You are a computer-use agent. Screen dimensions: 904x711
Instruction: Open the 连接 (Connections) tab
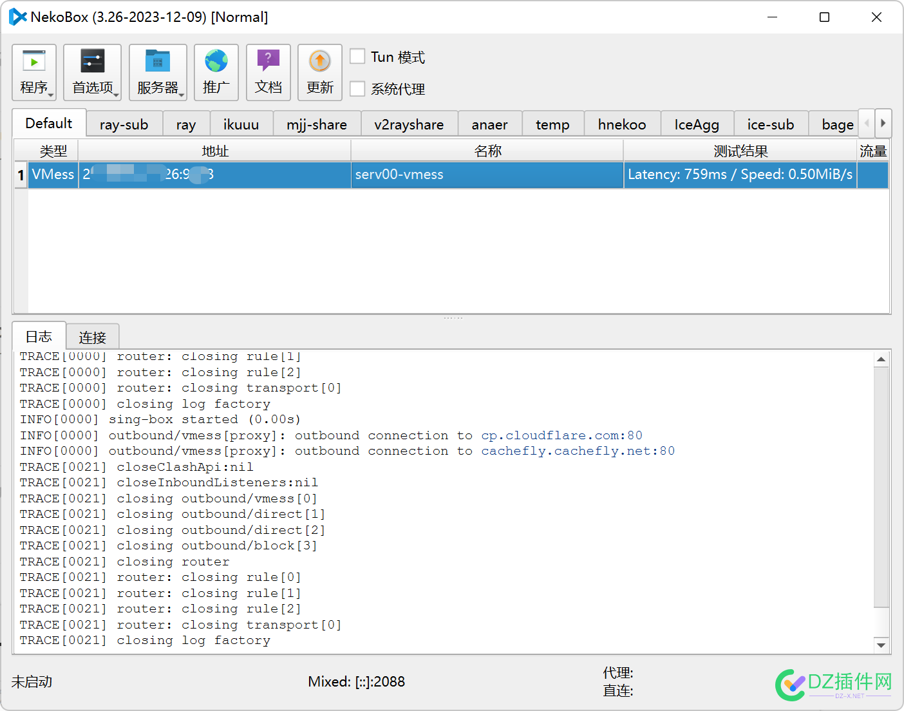click(93, 337)
